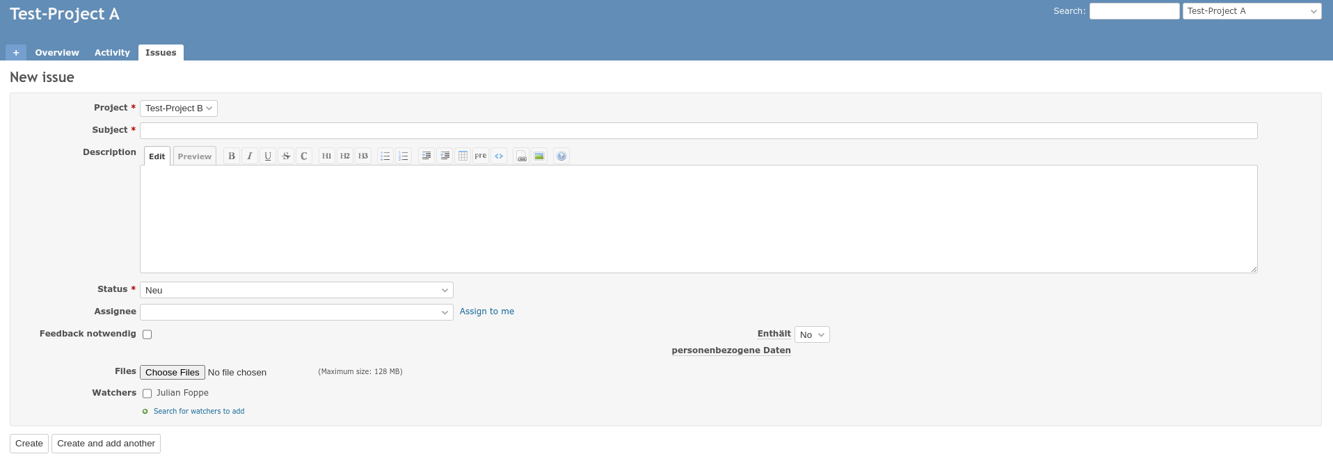Underline the selected description text

[x=268, y=156]
